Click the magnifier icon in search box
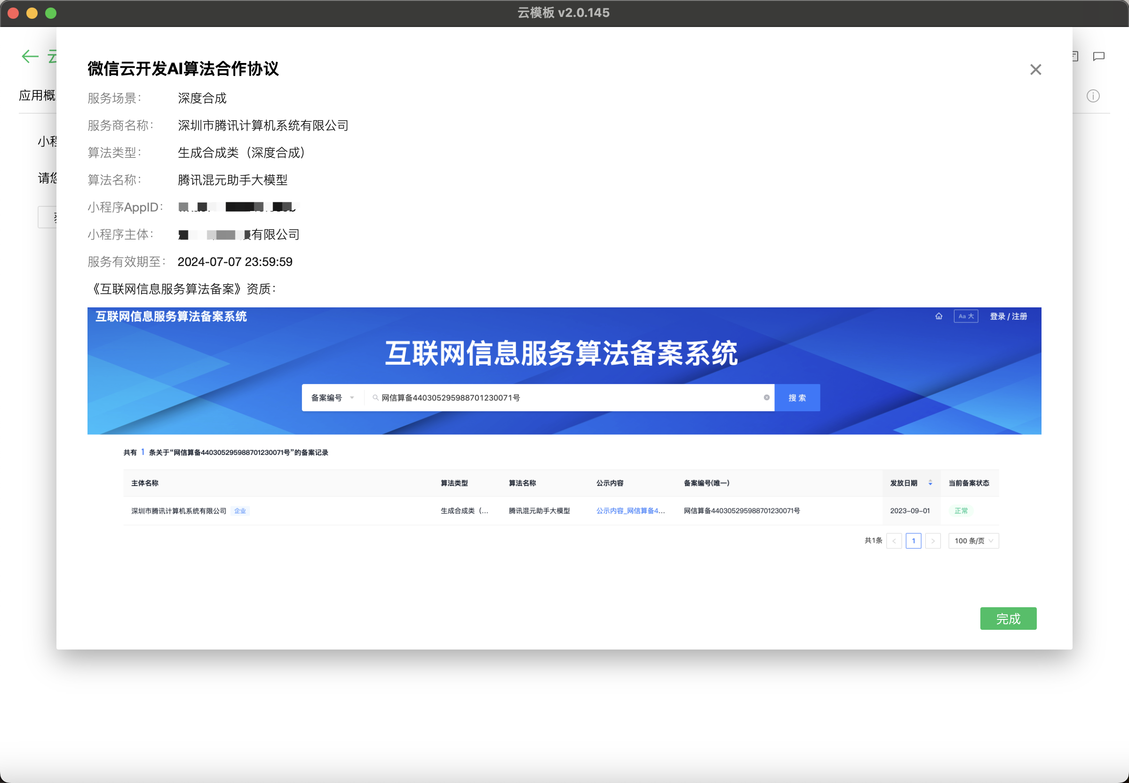This screenshot has width=1129, height=783. tap(375, 398)
